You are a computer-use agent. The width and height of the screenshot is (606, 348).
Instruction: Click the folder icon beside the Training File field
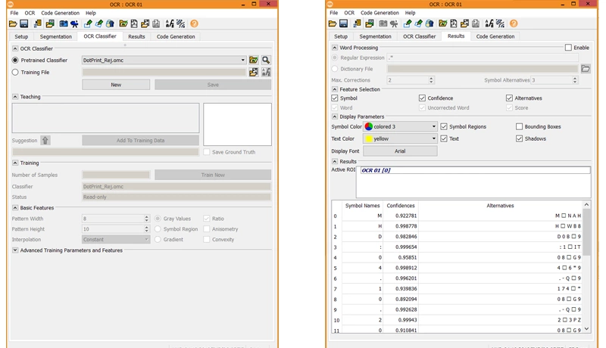tap(254, 73)
